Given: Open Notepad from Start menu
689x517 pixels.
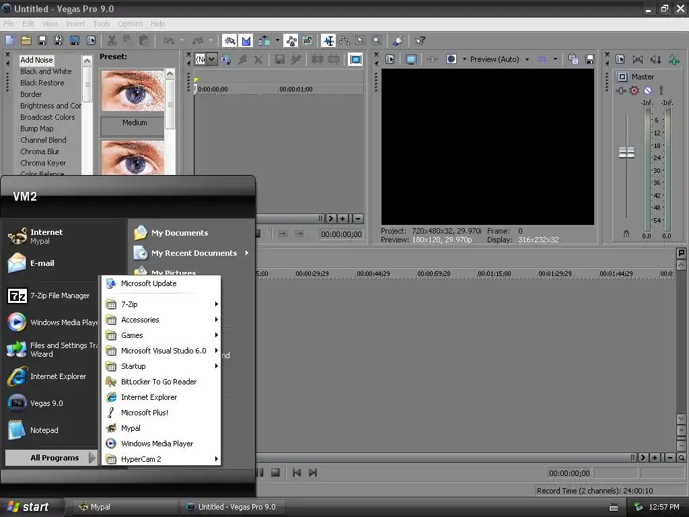Looking at the screenshot, I should coord(50,430).
